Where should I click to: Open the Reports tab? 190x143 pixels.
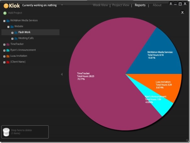[140, 5]
